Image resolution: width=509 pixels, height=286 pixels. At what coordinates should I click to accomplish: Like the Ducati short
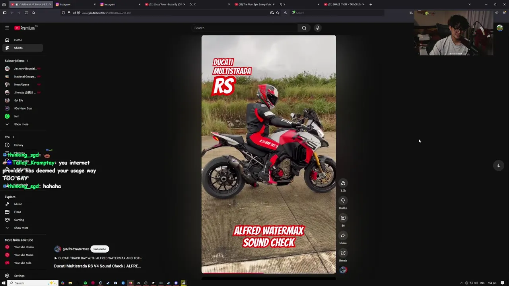coord(343,183)
